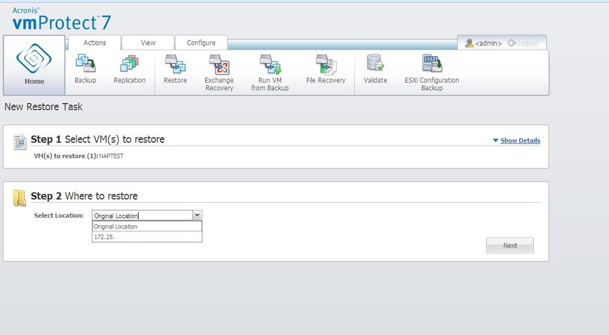Screen dimensions: 609x335
Task: Open the Home diamond logo button
Action: [x=34, y=58]
